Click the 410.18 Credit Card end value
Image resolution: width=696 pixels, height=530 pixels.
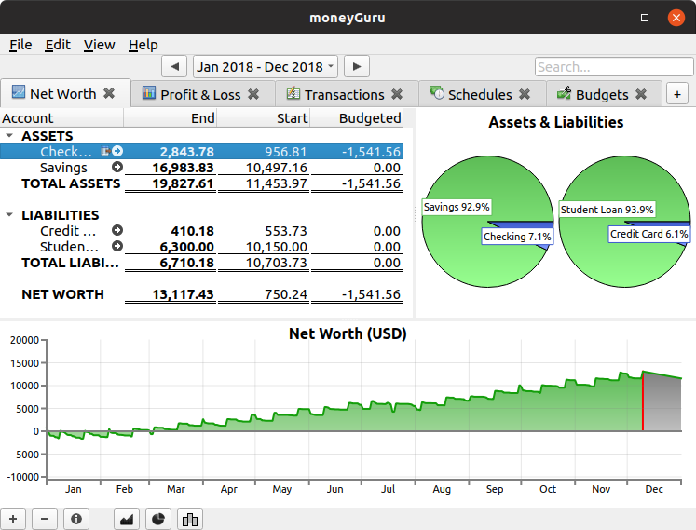tap(192, 230)
